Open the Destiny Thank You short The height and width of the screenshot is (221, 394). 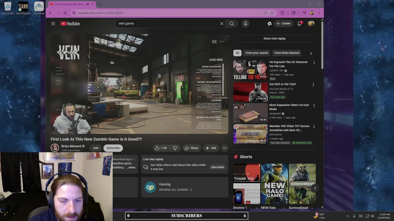tap(247, 184)
